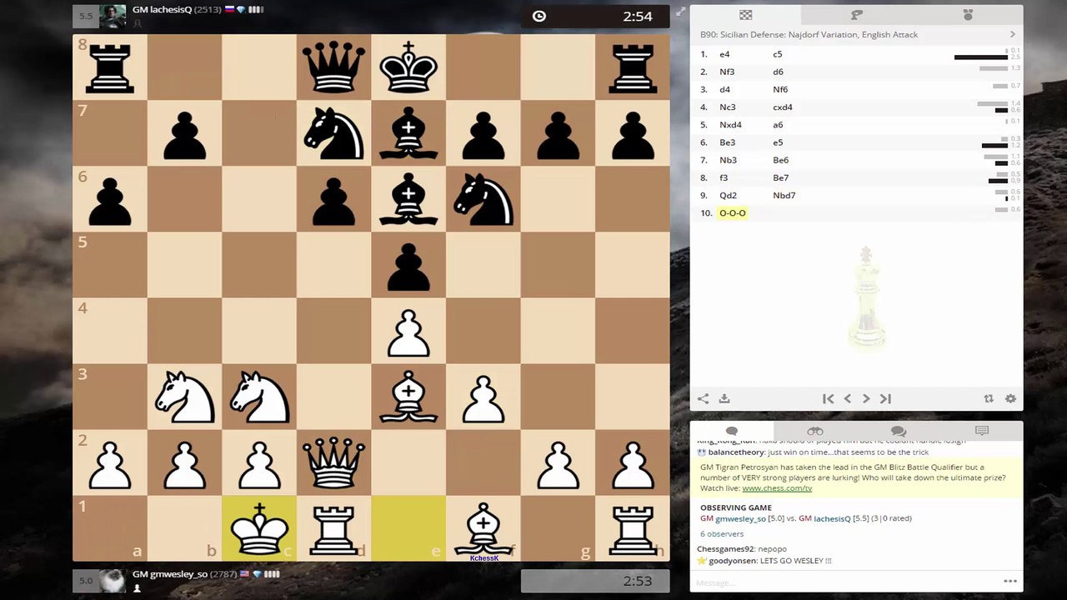The height and width of the screenshot is (600, 1067).
Task: Select move Nf3 in move list
Action: [727, 72]
